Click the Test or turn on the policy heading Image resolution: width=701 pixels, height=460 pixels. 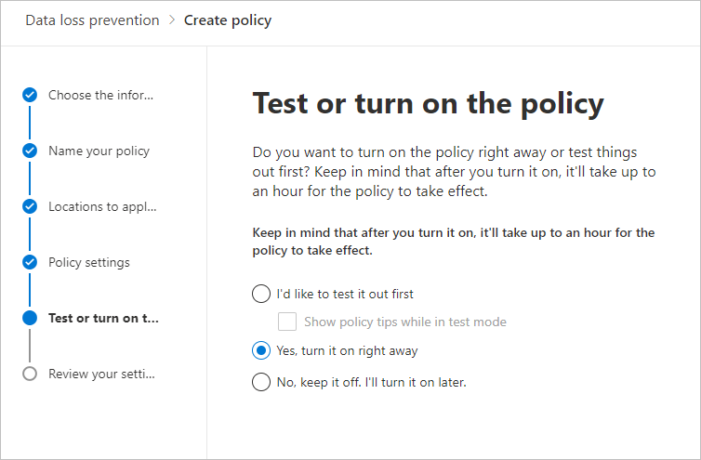pyautogui.click(x=428, y=103)
